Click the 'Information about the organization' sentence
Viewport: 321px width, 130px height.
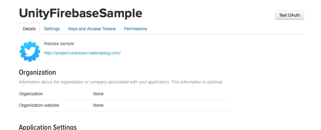pyautogui.click(x=94, y=82)
